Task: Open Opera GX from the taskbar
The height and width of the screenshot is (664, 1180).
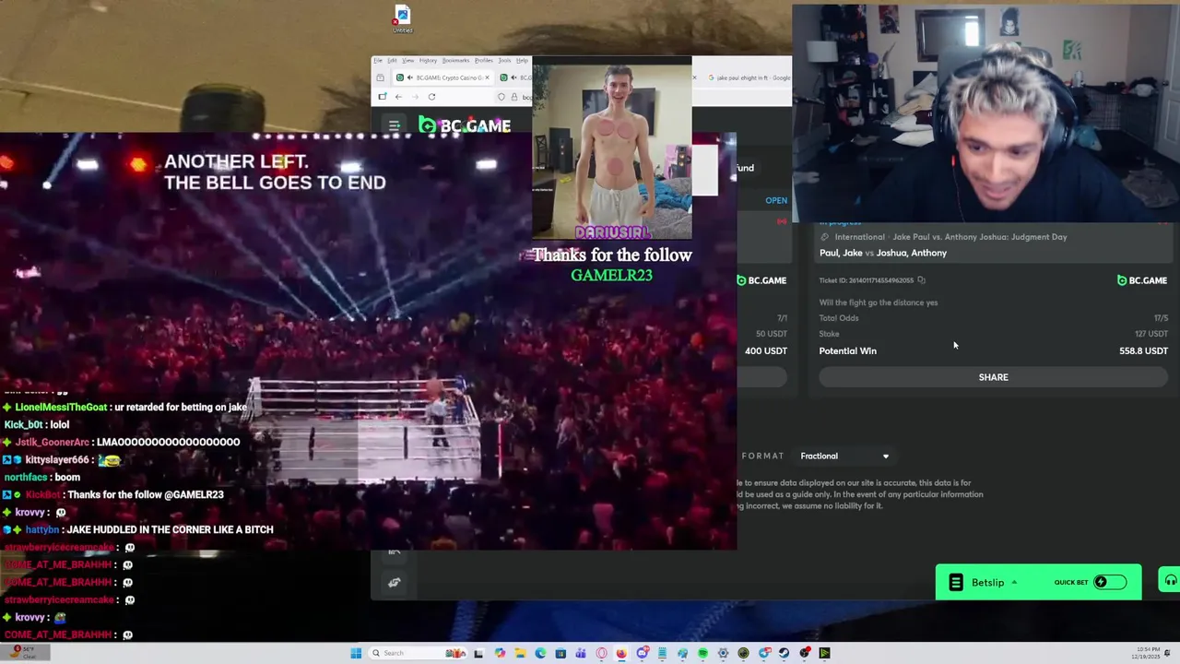Action: [601, 653]
